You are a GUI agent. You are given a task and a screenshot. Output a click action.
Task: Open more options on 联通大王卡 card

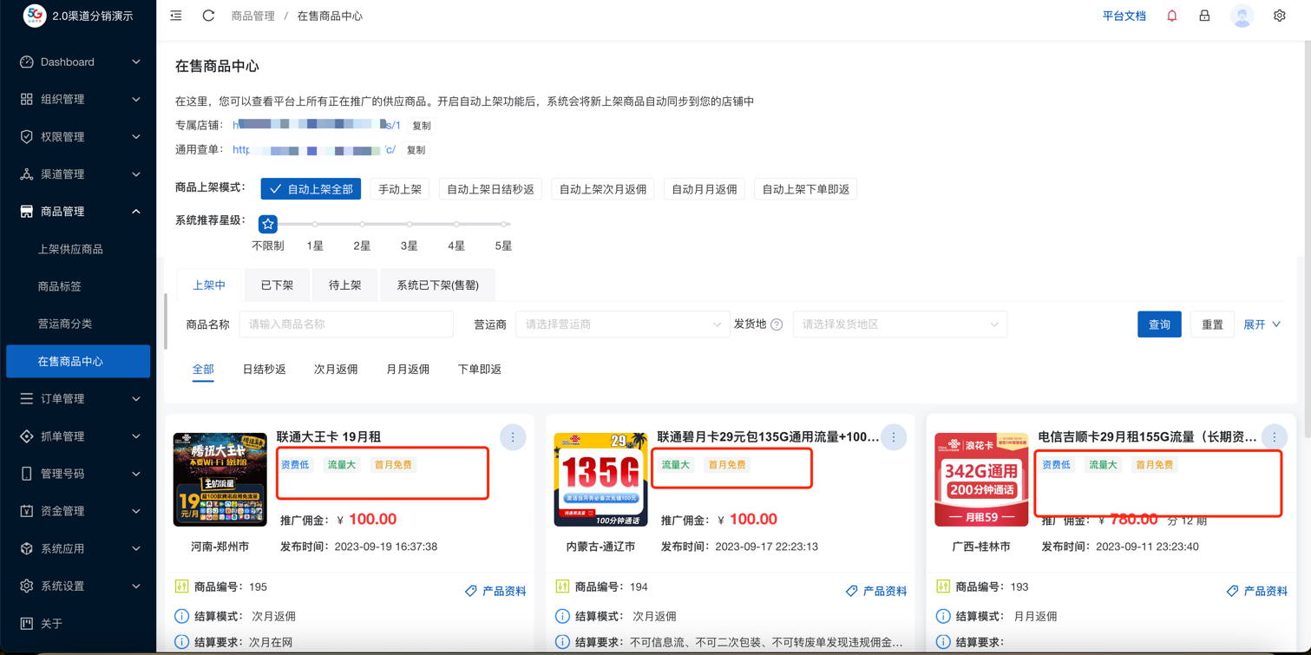pos(512,437)
